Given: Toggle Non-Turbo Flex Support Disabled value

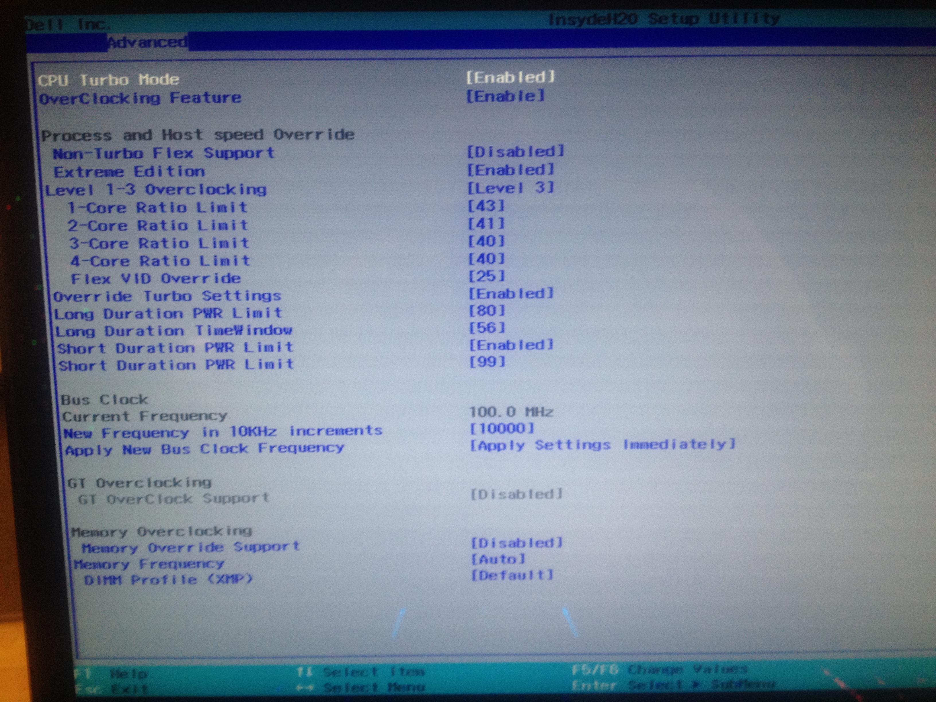Looking at the screenshot, I should 516,151.
